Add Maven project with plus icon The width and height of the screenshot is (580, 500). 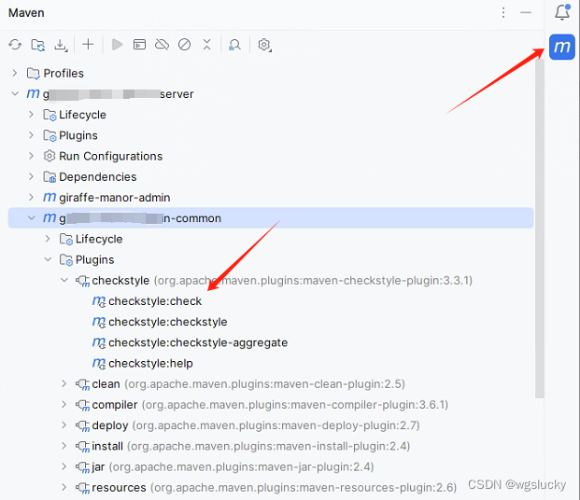pyautogui.click(x=88, y=45)
